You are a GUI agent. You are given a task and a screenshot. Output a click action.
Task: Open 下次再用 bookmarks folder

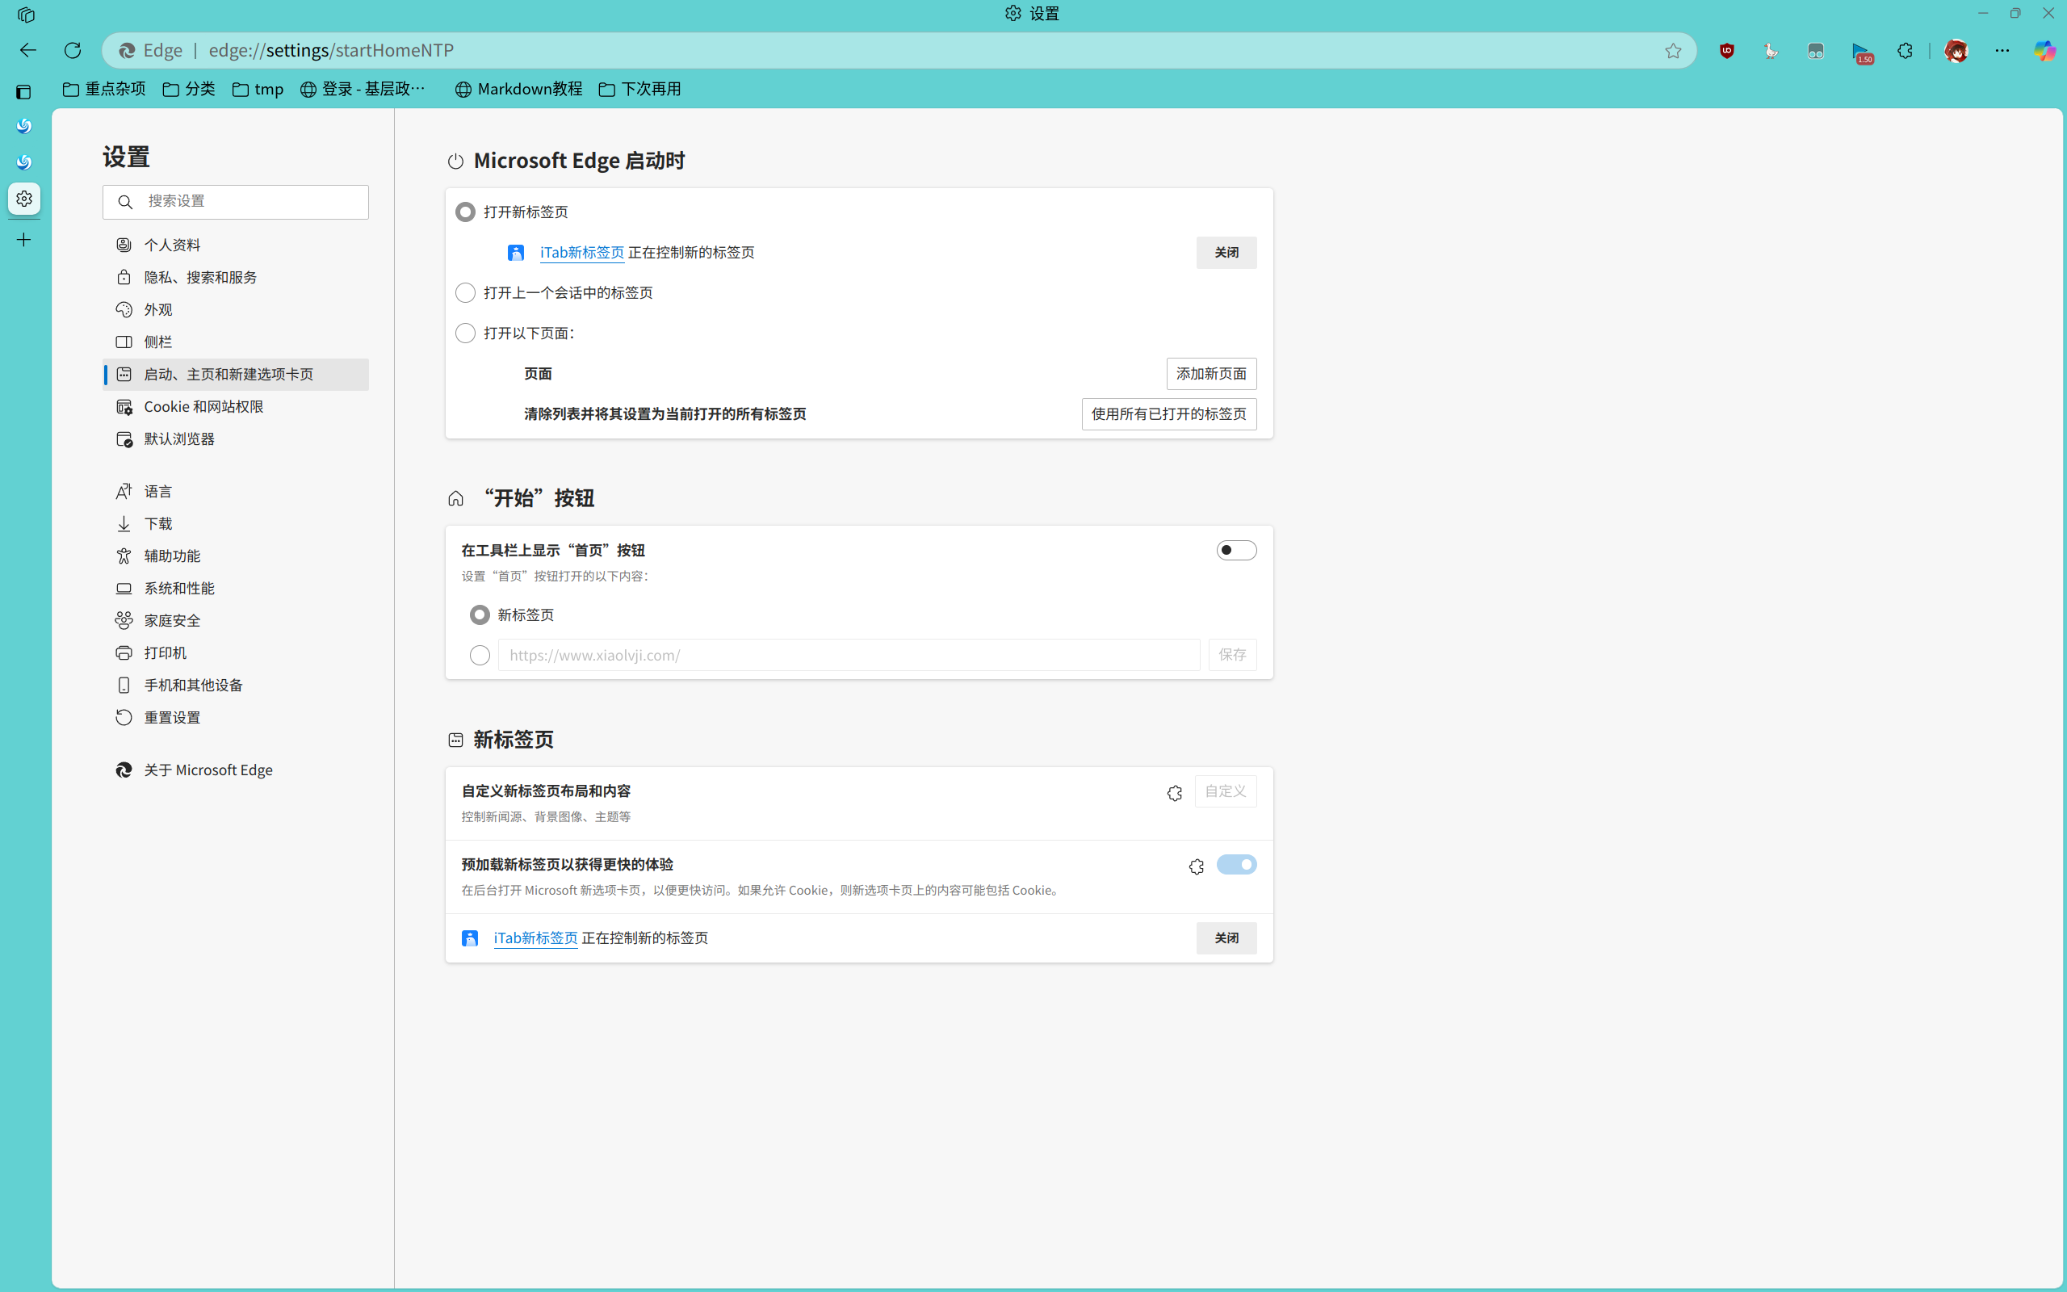pyautogui.click(x=639, y=89)
